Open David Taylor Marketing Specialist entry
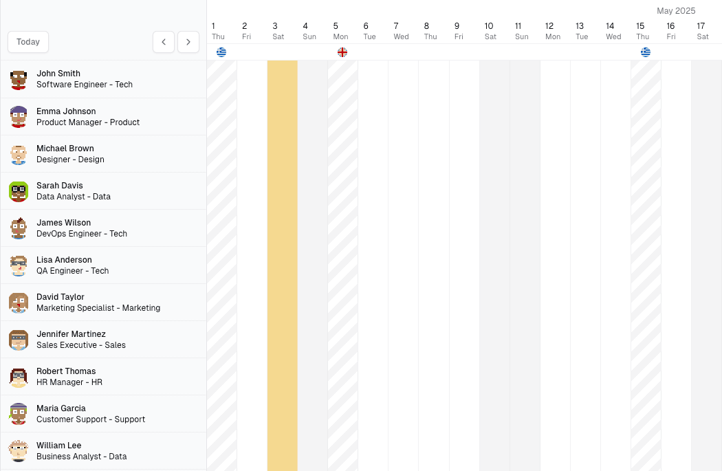722x471 pixels. click(104, 303)
